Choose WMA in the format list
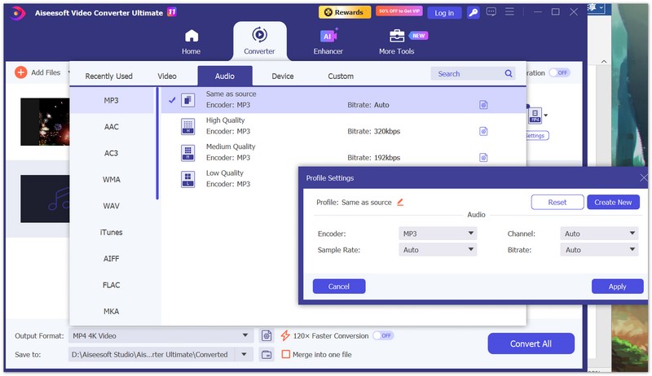Image resolution: width=652 pixels, height=376 pixels. coord(112,179)
